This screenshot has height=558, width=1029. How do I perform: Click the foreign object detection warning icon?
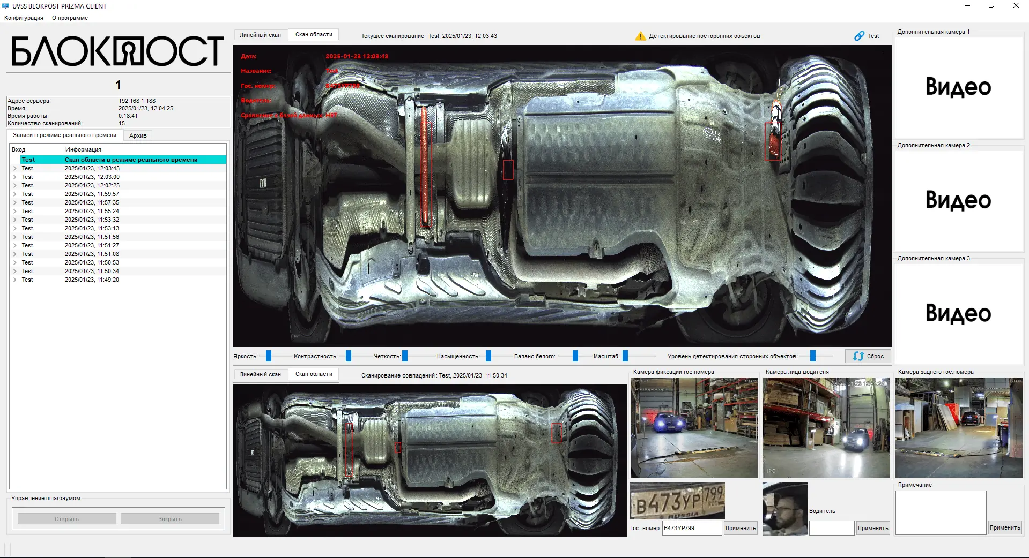point(640,36)
